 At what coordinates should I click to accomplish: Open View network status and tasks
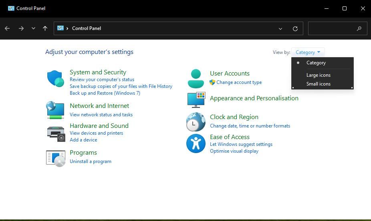(x=101, y=115)
